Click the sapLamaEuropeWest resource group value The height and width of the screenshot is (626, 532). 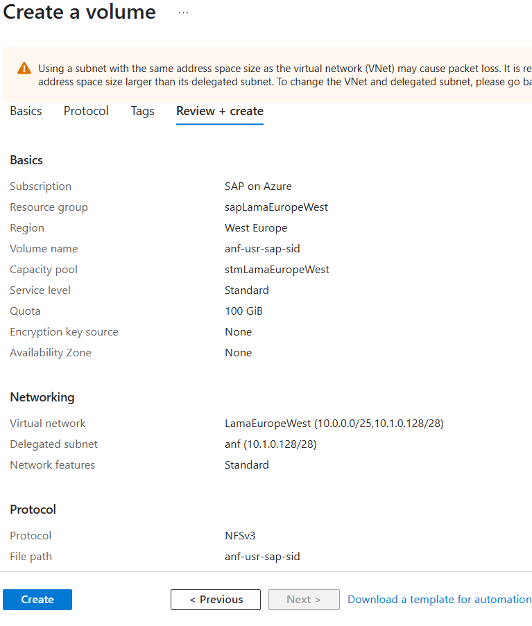(x=276, y=207)
